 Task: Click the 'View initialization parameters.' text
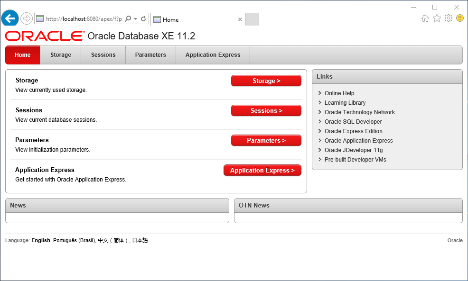coord(53,150)
